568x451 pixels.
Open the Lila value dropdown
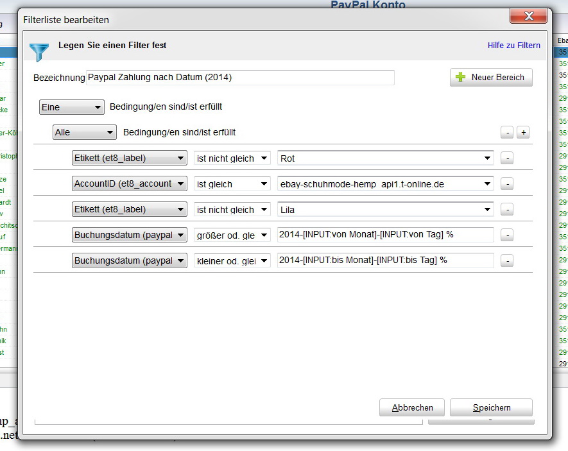pyautogui.click(x=386, y=210)
